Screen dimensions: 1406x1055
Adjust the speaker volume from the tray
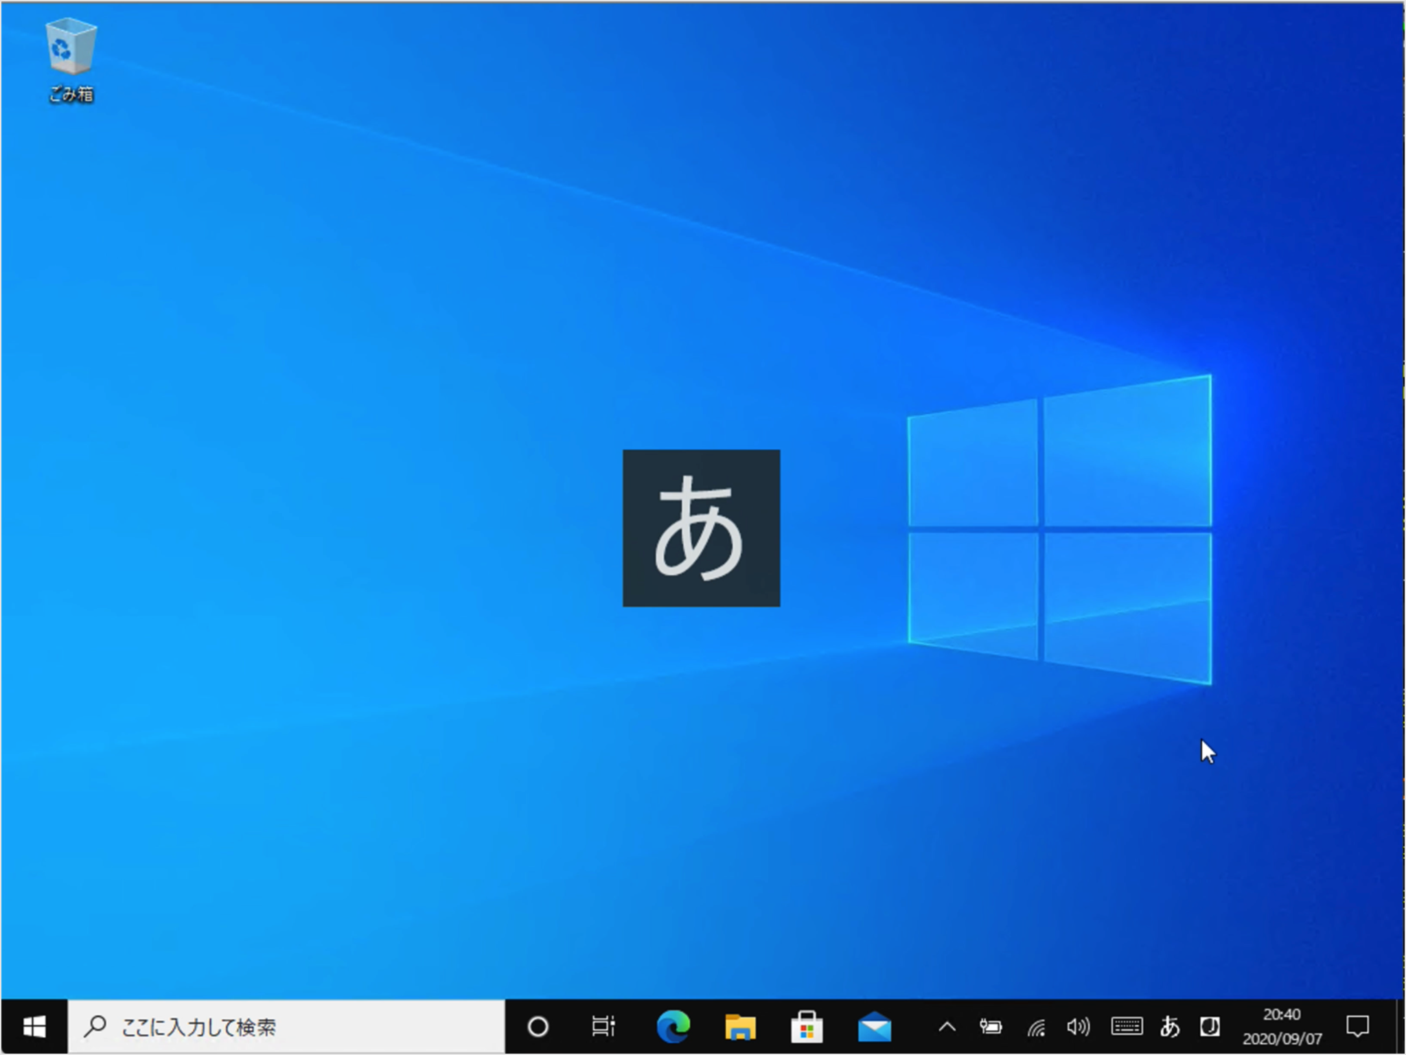point(1078,1027)
